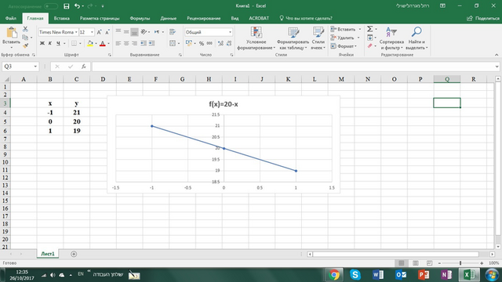Expand the number format dropdown
The image size is (502, 282).
tap(230, 32)
